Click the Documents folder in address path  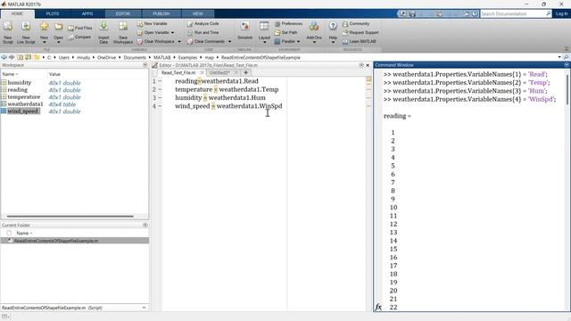click(x=135, y=57)
